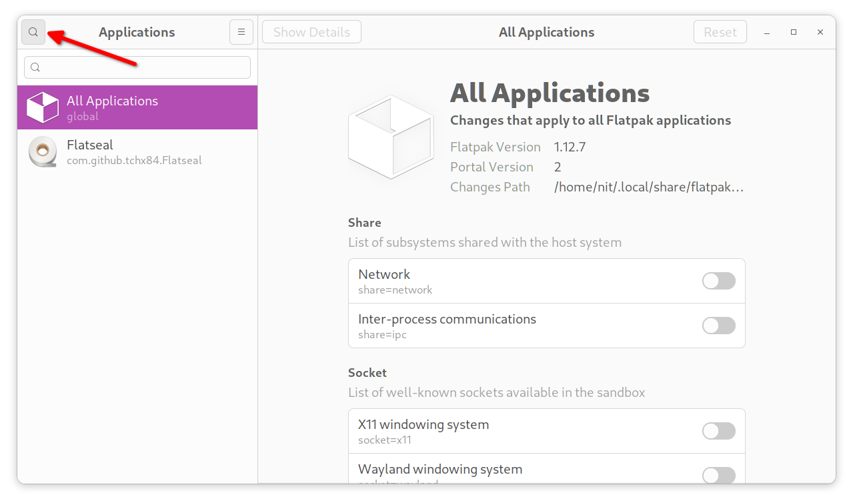Screen dimensions: 853x503
Task: Click the 'Portal Version' label
Action: 492,167
